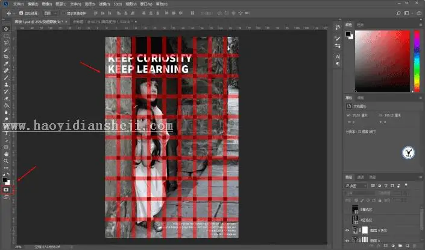Viewport: 425px width, 250px height.
Task: Select the Lasso tool
Action: 6,43
